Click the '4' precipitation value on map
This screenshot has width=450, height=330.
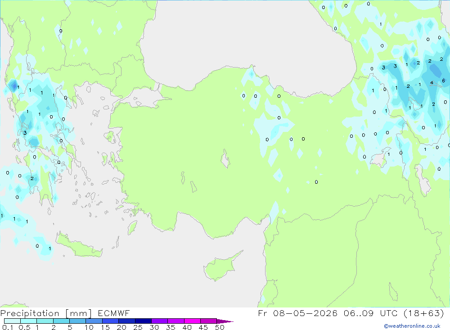point(432,83)
